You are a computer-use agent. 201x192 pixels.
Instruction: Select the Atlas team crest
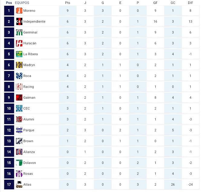[19, 184]
